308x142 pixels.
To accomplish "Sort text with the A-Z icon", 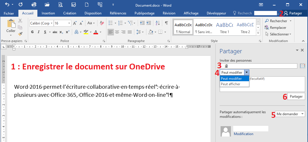I will coord(158,23).
